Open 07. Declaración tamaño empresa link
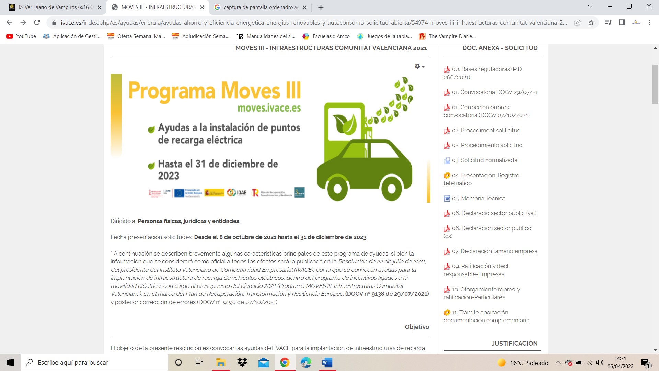Image resolution: width=659 pixels, height=371 pixels. (x=491, y=251)
